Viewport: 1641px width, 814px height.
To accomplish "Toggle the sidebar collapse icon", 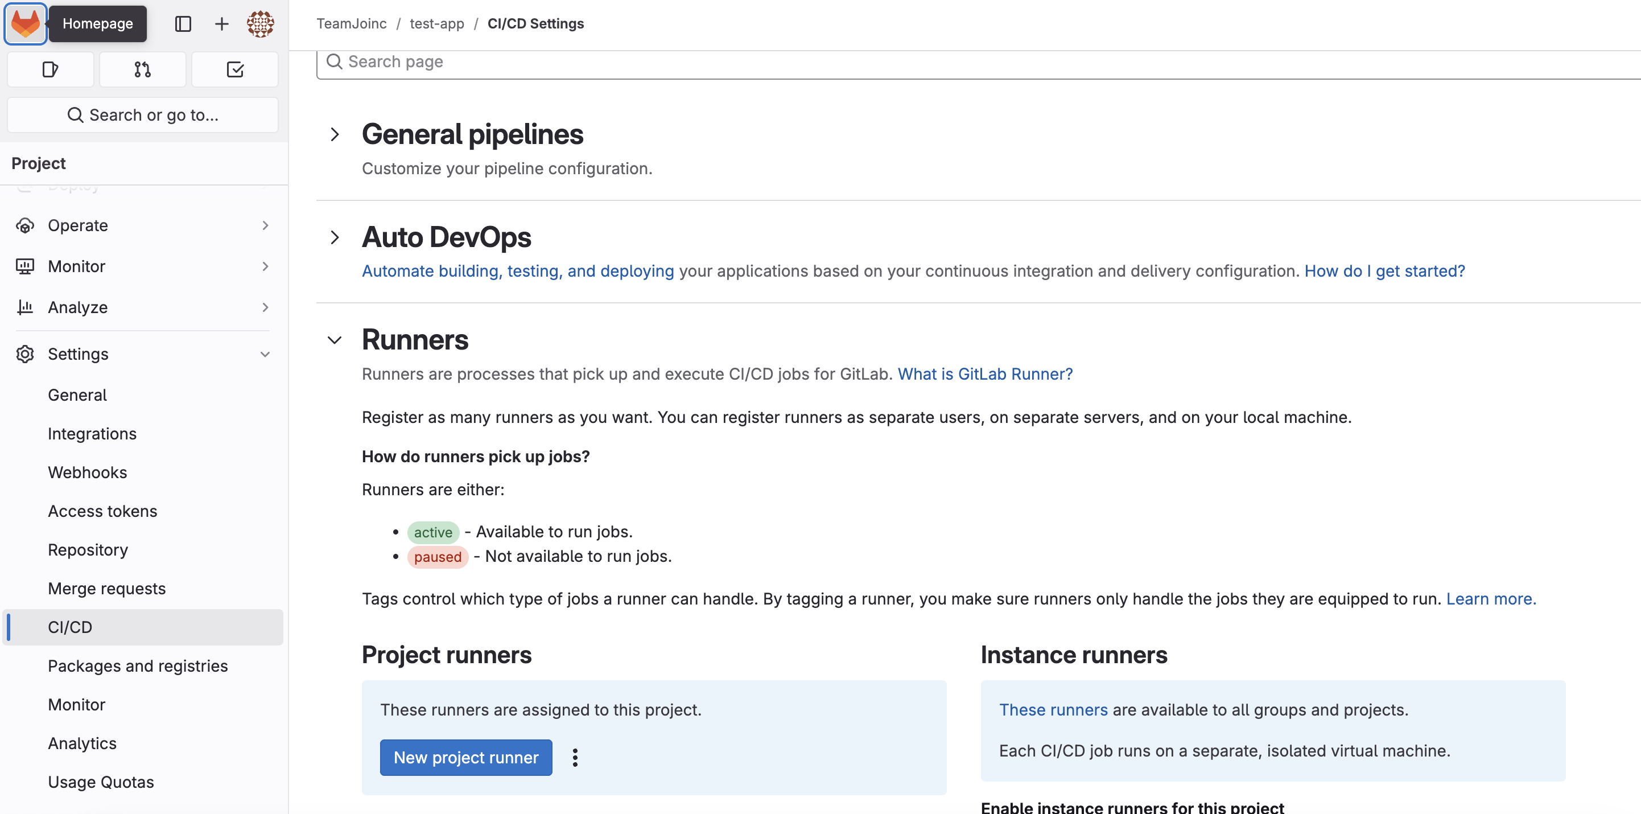I will tap(183, 23).
